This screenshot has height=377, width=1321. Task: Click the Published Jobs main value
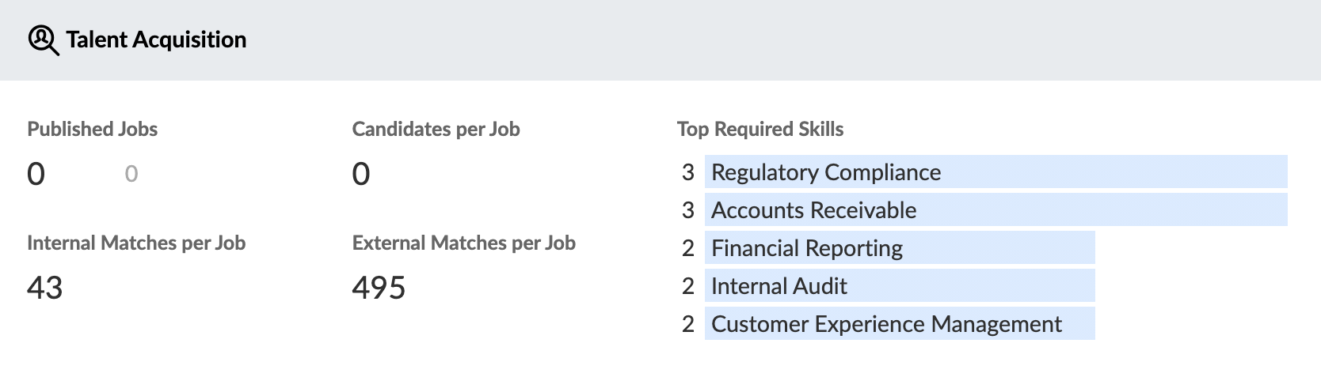(36, 174)
